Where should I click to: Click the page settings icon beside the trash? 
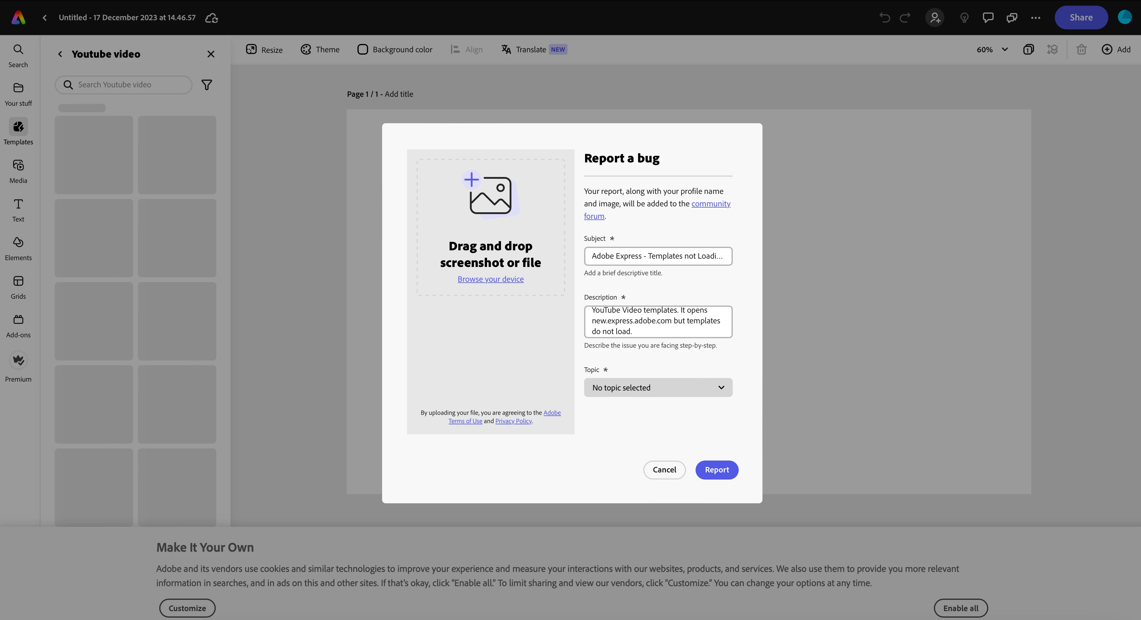point(1052,50)
